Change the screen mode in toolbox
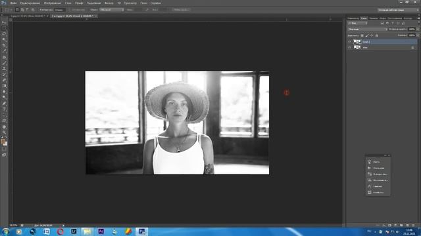 [x=4, y=155]
